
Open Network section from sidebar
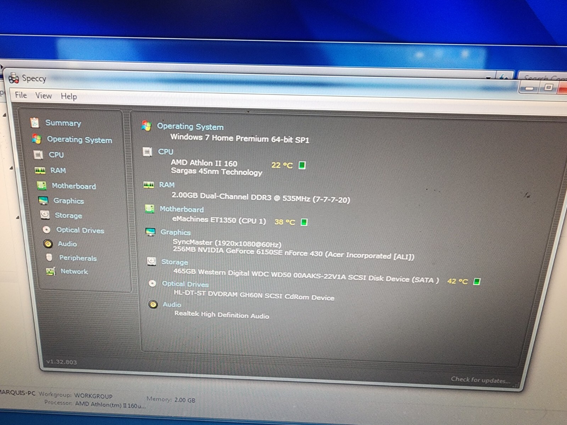click(74, 271)
